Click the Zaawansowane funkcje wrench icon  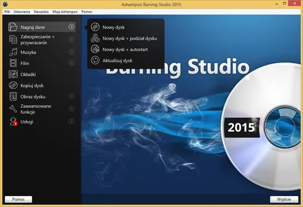(13, 109)
